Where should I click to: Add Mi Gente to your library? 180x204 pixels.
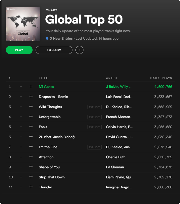point(31,86)
